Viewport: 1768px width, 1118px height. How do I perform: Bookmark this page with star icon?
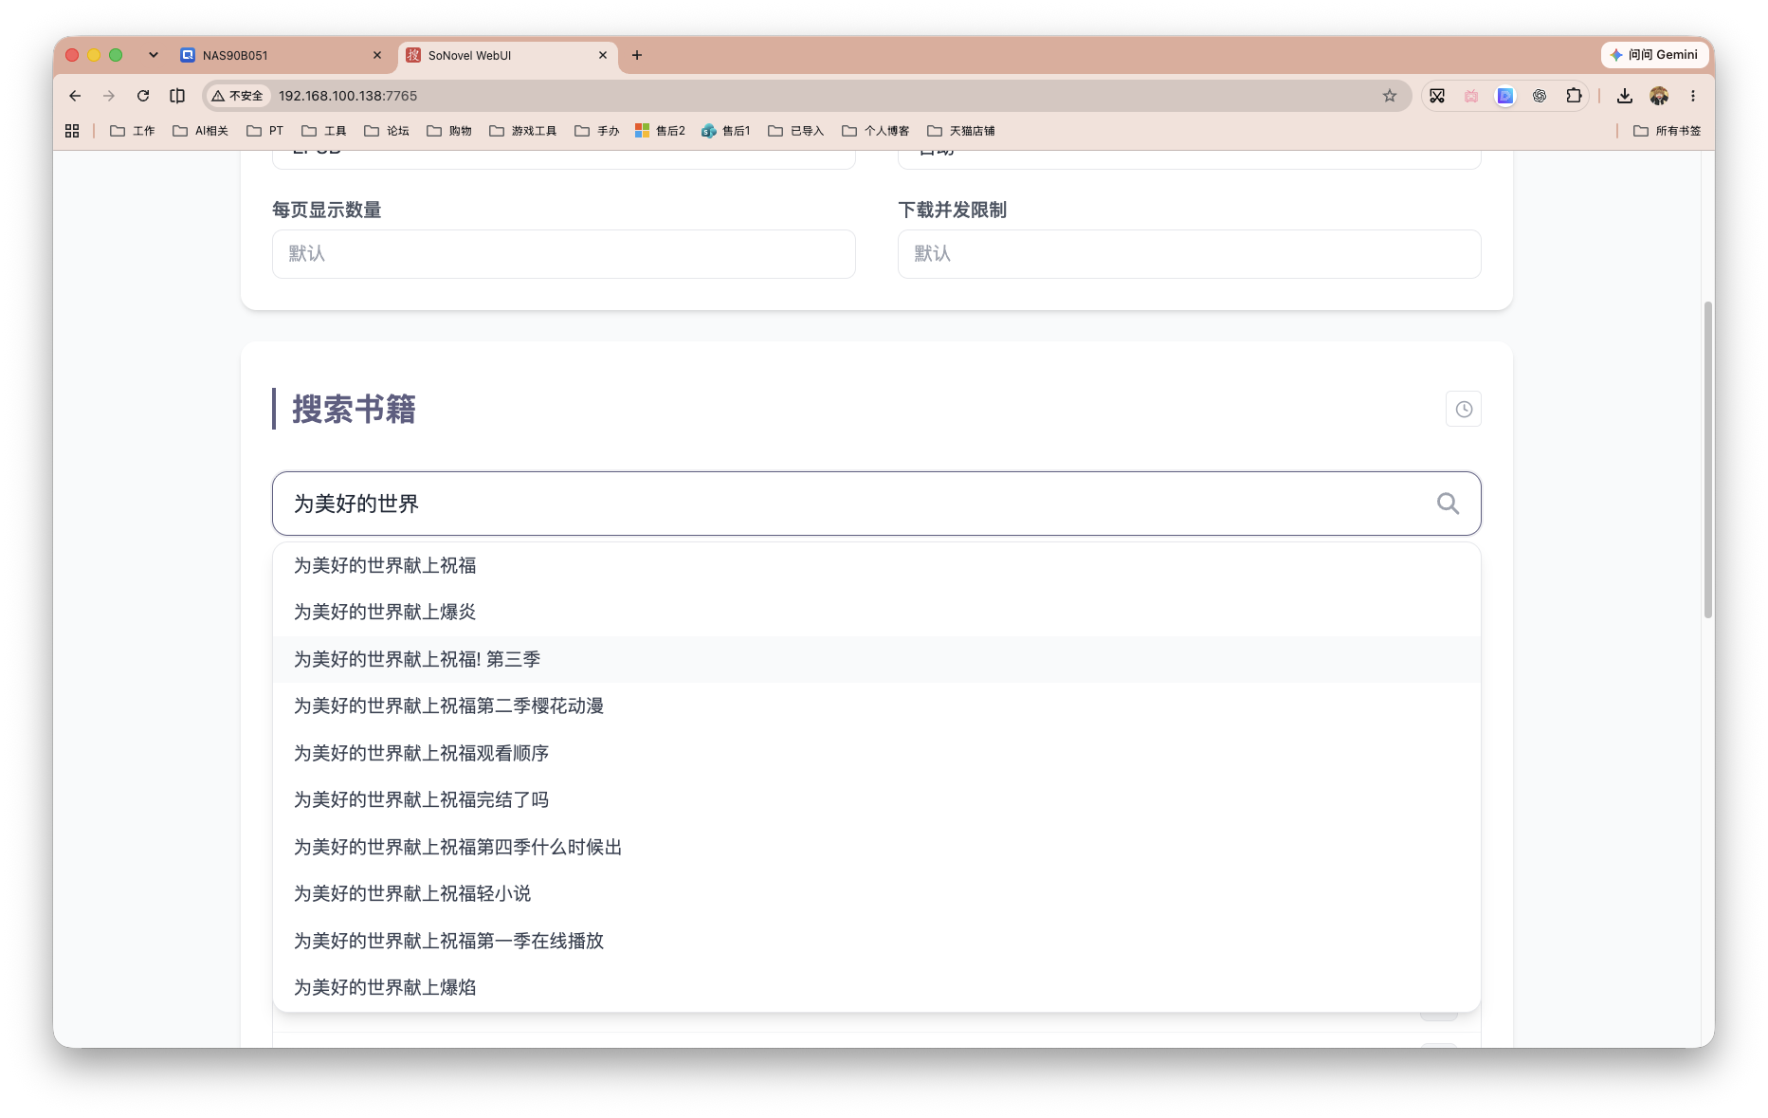[1390, 96]
